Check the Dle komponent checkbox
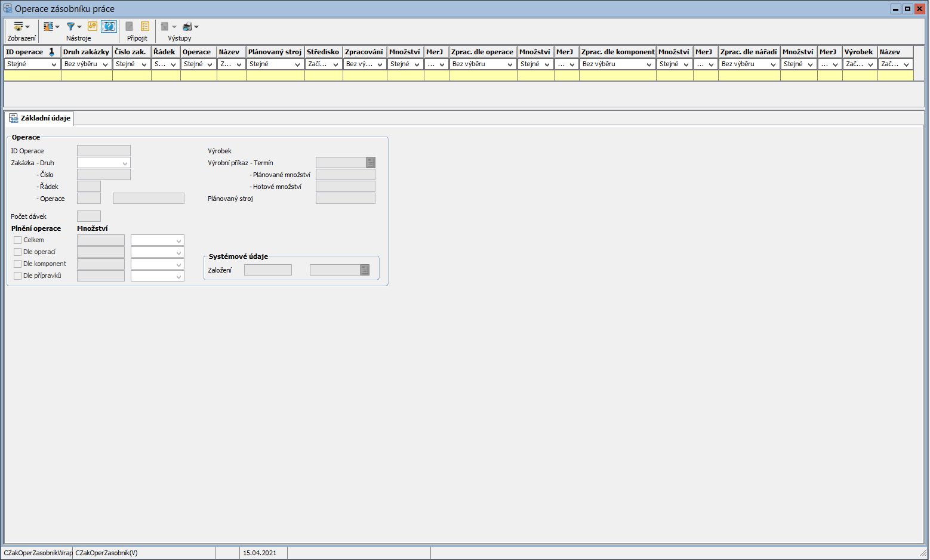 point(18,264)
